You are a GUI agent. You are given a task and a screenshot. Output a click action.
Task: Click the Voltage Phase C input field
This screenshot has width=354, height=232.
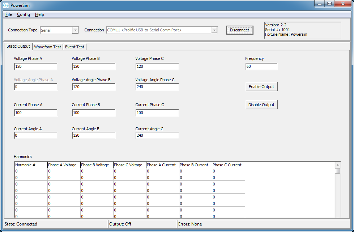pos(157,66)
